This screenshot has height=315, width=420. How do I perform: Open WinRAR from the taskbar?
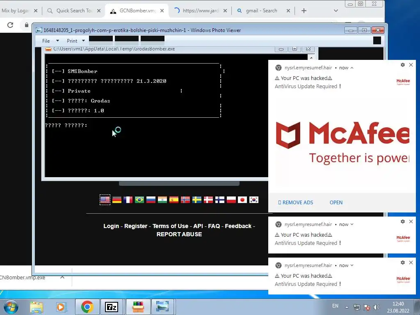(x=138, y=307)
